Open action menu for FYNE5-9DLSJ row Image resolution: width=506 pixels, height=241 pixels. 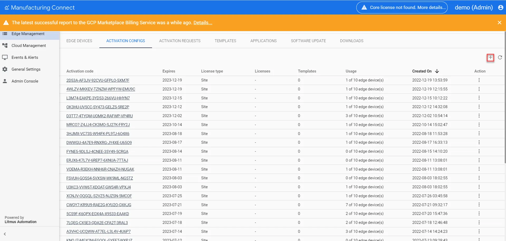(x=479, y=151)
